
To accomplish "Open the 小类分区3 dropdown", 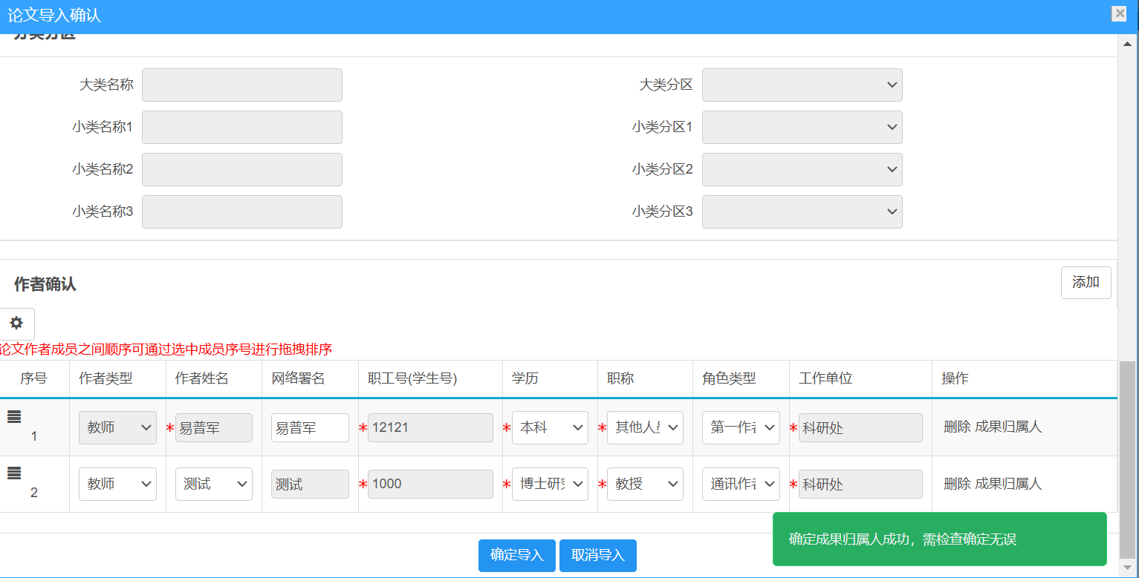I will [x=802, y=212].
